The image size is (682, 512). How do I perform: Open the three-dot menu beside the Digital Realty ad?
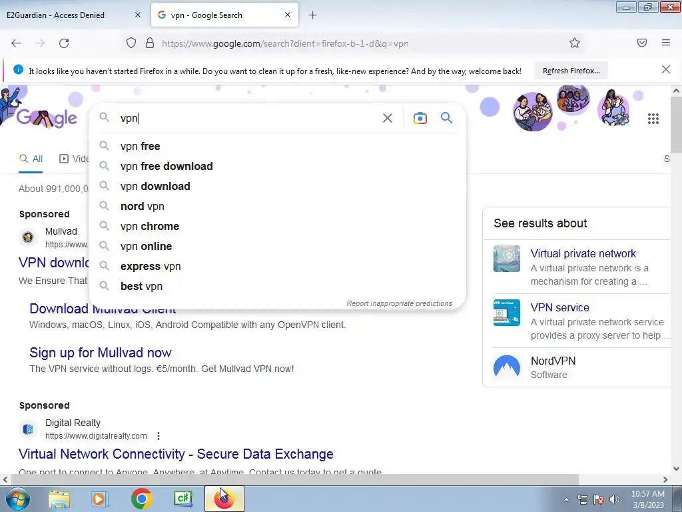coord(159,436)
